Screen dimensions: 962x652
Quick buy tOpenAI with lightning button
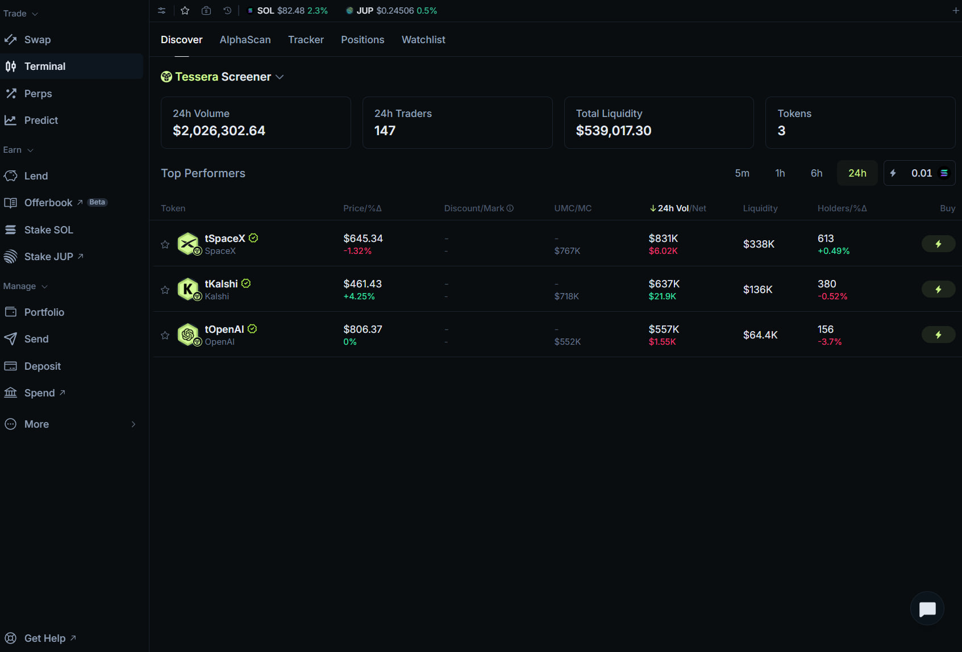tap(938, 335)
